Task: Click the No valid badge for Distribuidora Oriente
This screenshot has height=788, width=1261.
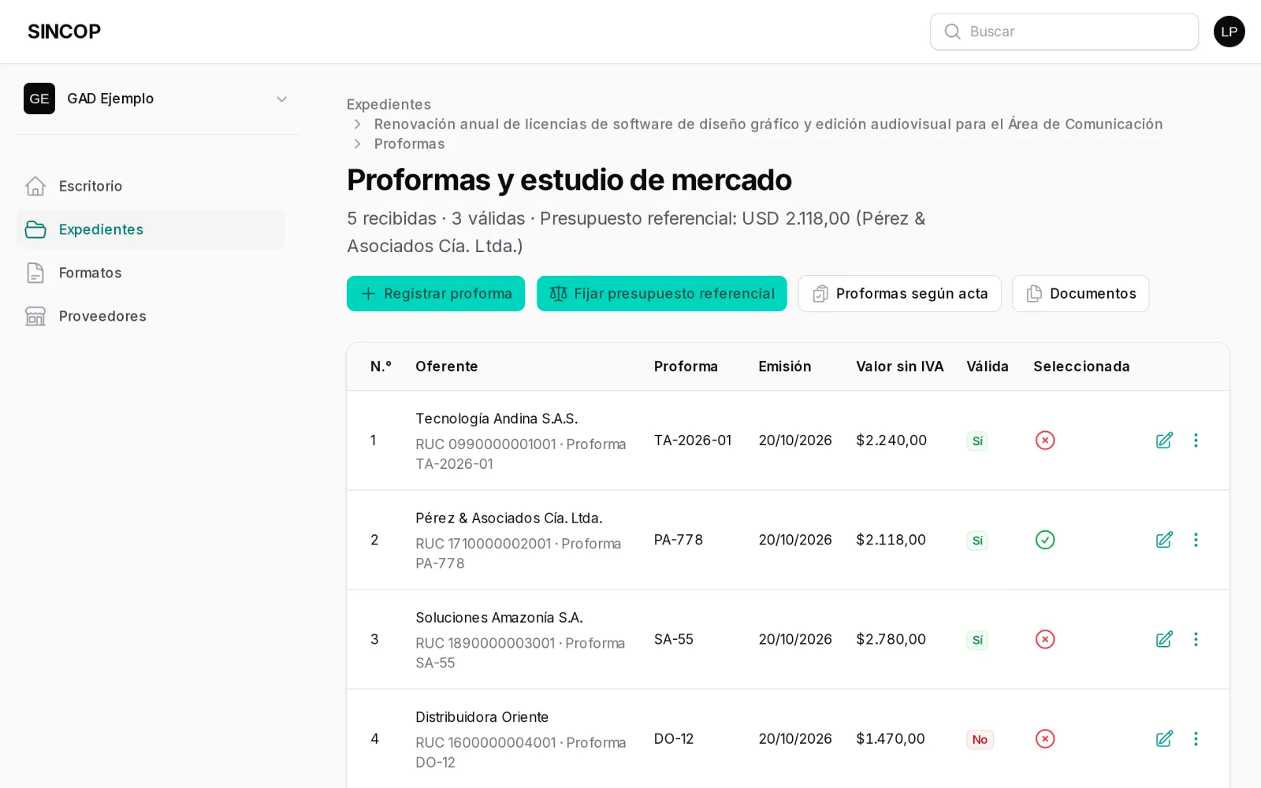Action: (x=980, y=739)
